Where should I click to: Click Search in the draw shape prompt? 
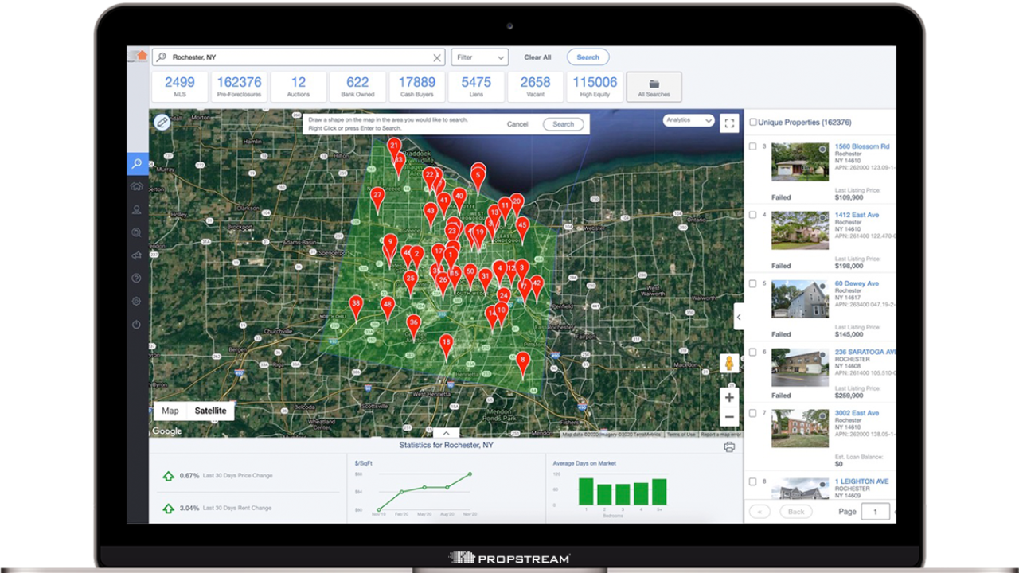564,124
